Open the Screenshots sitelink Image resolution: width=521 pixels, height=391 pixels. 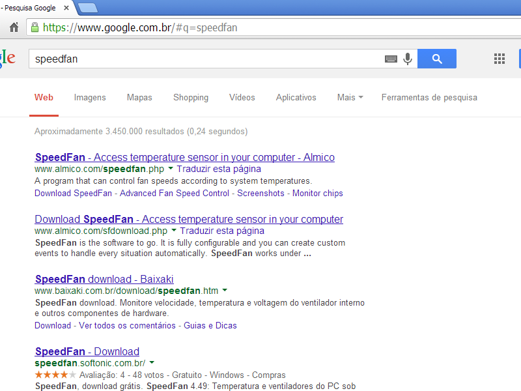click(261, 194)
